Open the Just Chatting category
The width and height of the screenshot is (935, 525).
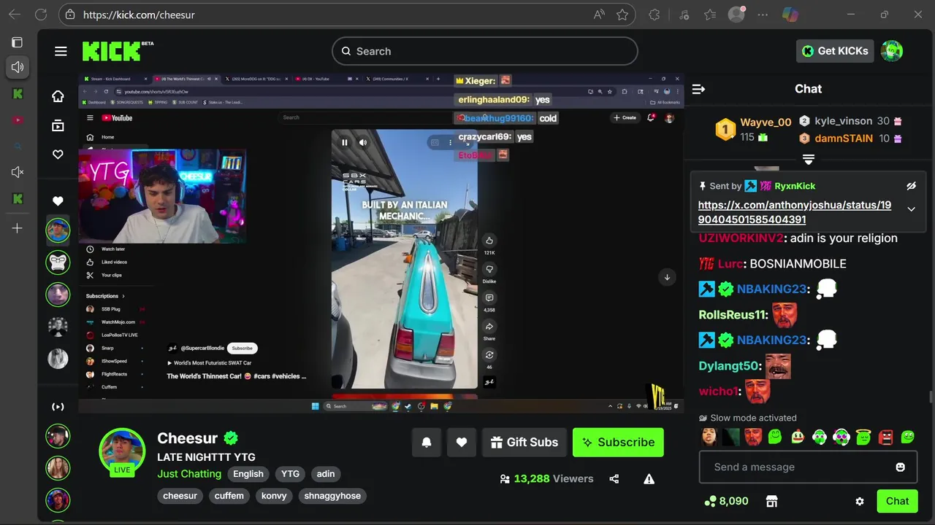pos(189,474)
